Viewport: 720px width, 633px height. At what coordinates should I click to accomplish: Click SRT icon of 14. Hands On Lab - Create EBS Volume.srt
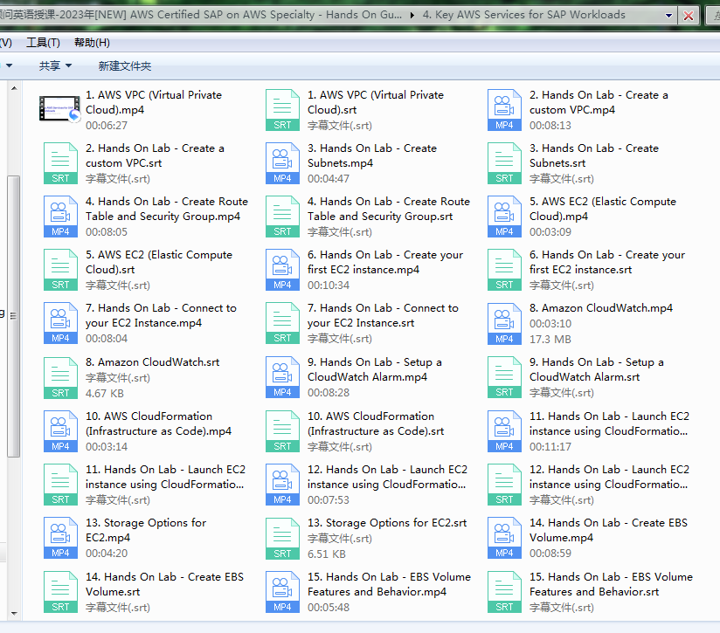[60, 592]
